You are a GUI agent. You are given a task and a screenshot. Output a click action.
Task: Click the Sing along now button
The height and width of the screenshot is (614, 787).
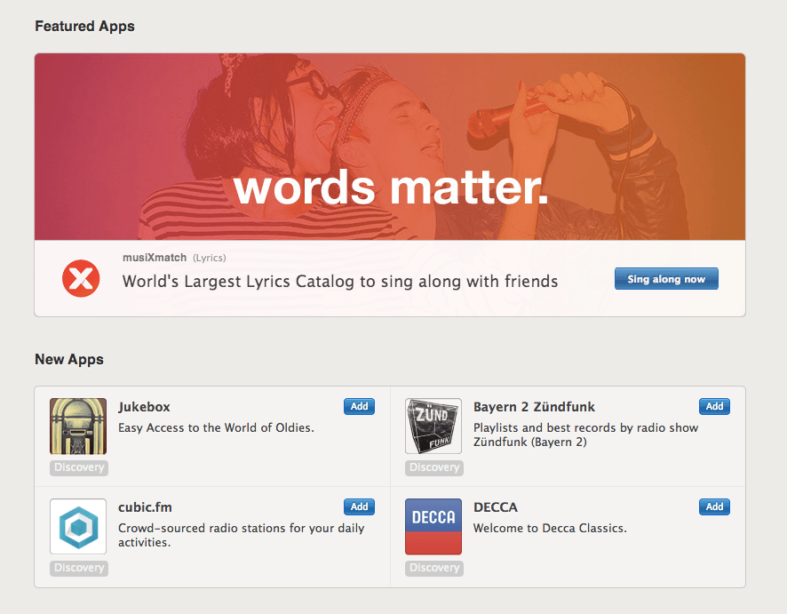coord(666,279)
